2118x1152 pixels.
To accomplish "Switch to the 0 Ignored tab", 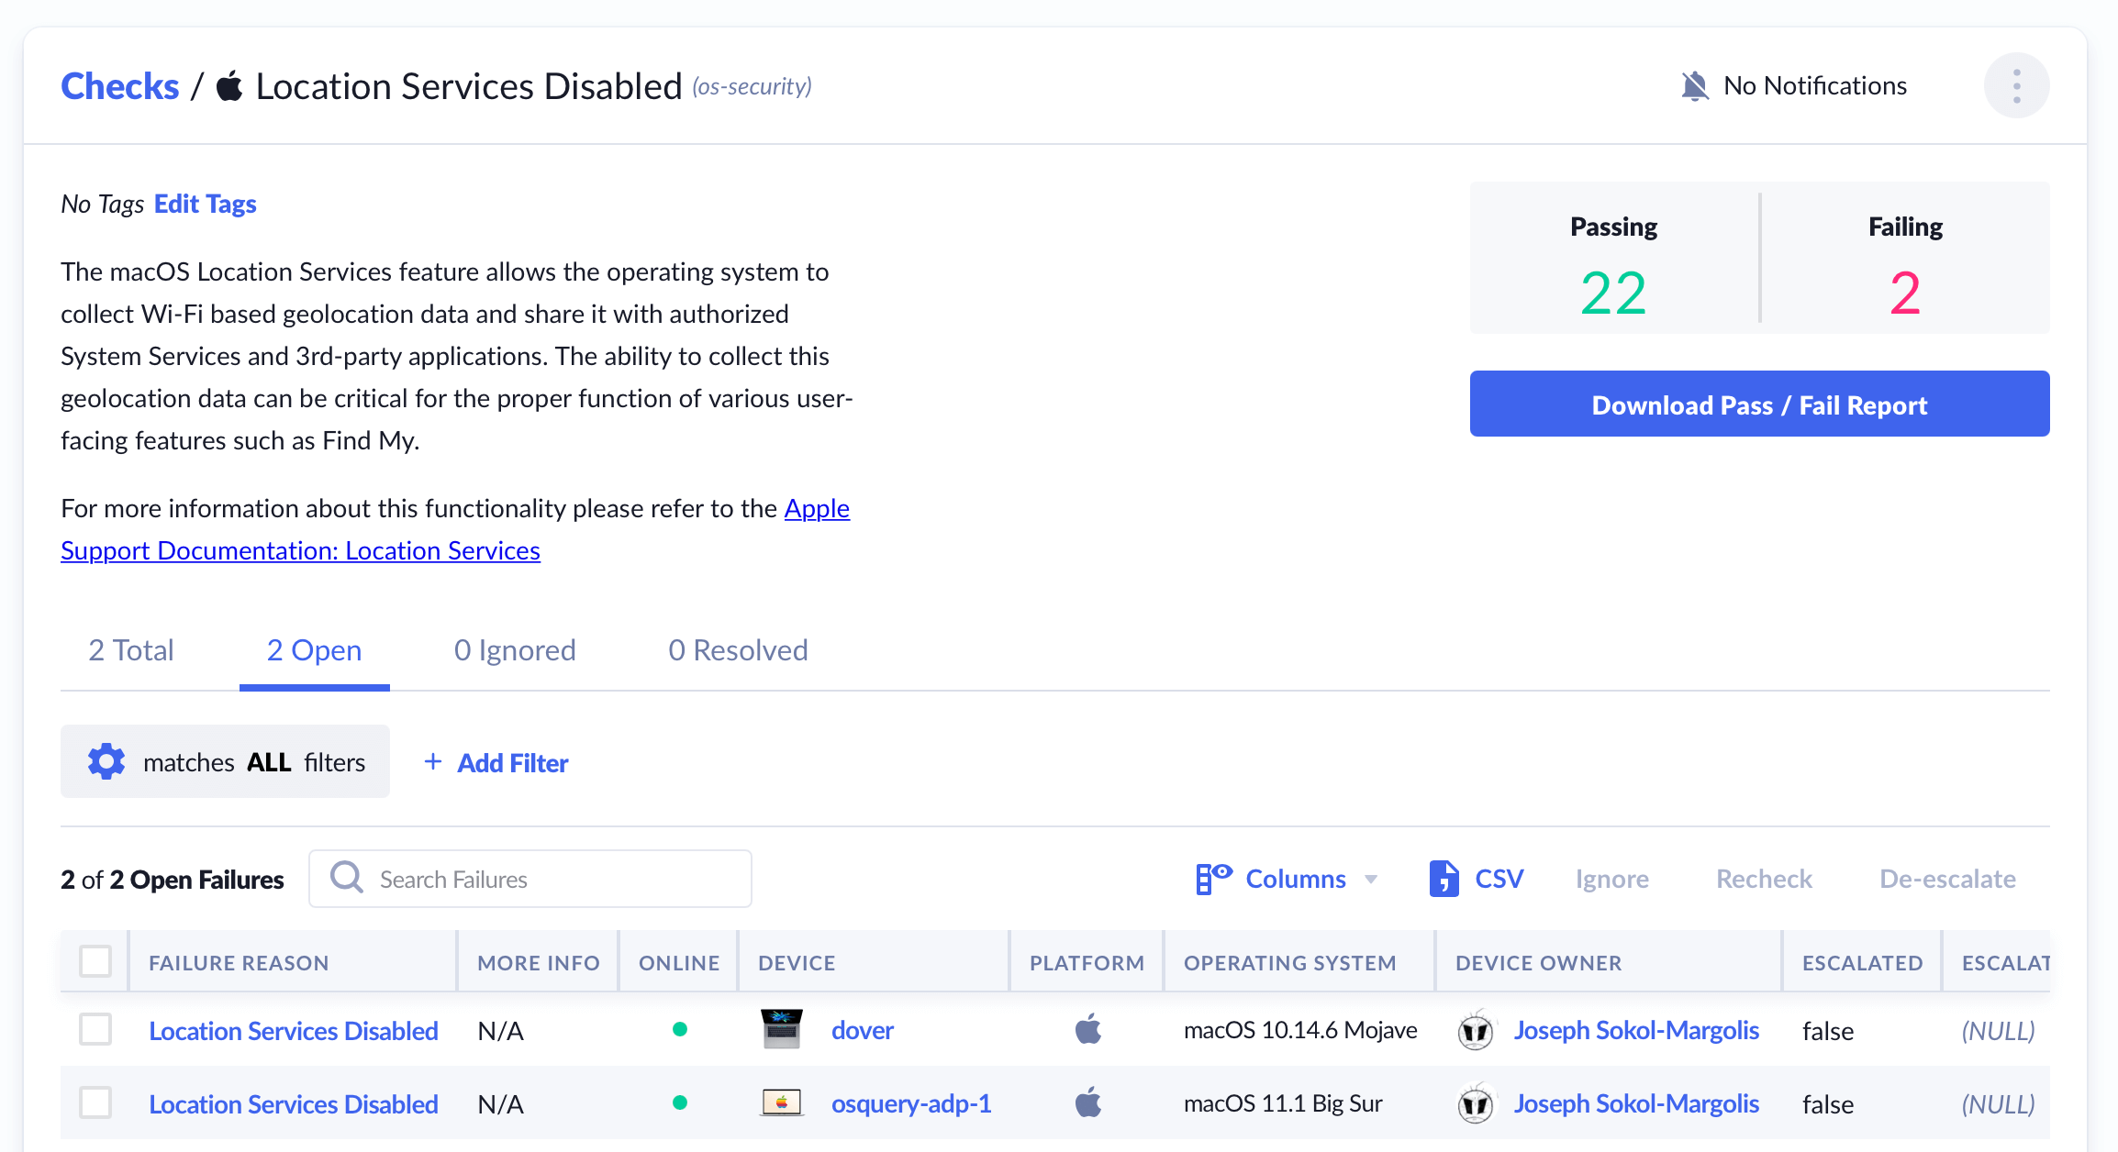I will point(515,650).
